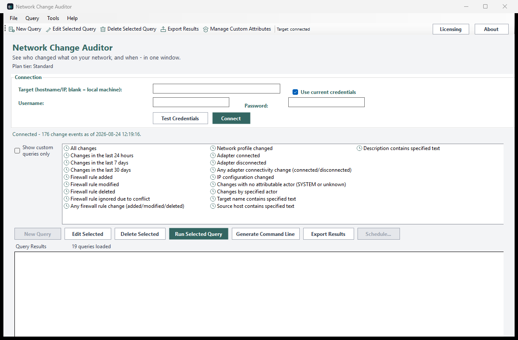Viewport: 518px width, 340px height.
Task: Click clock icon beside Adapter connected
Action: pyautogui.click(x=213, y=156)
